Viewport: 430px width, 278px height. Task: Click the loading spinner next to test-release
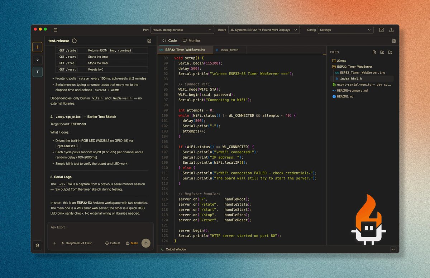(x=74, y=41)
